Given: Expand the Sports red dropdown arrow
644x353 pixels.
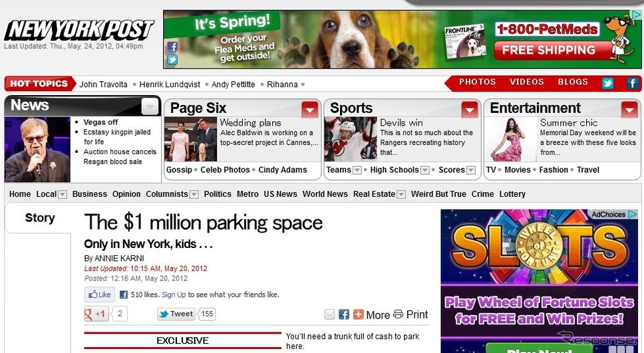Looking at the screenshot, I should point(470,109).
